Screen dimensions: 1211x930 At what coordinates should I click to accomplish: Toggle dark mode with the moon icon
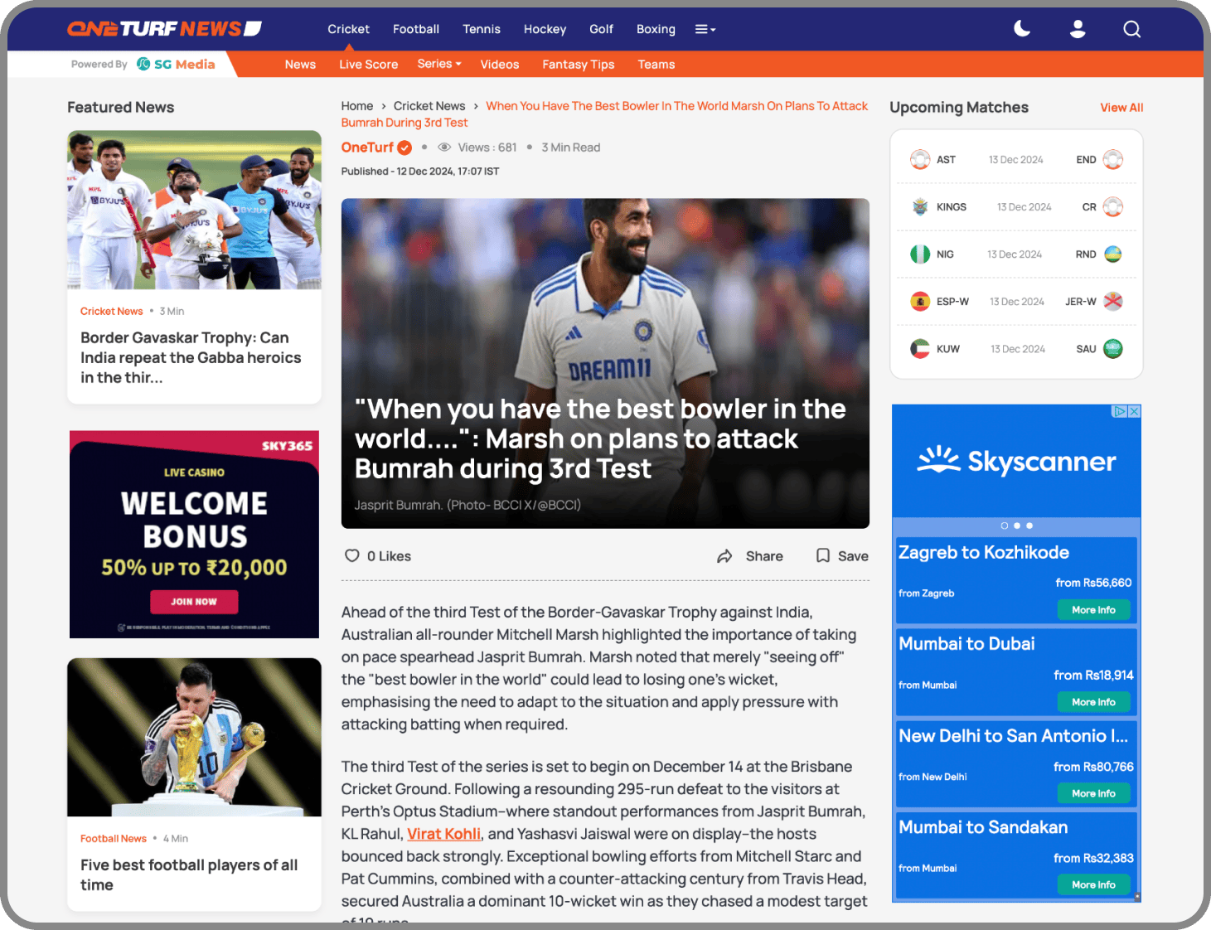1022,29
